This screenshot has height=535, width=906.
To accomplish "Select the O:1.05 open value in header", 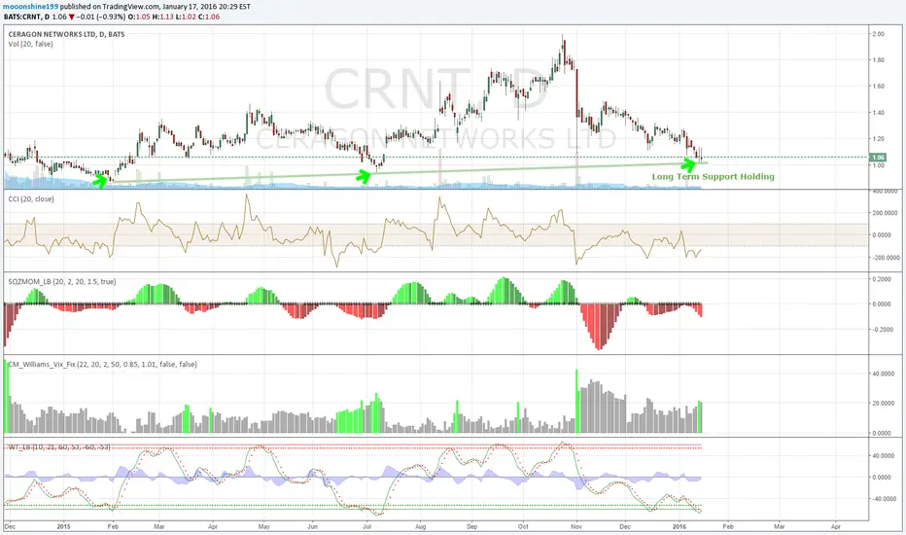I will pyautogui.click(x=139, y=17).
